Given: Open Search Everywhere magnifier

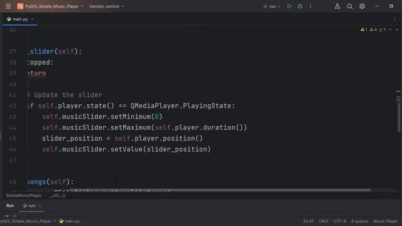Looking at the screenshot, I should (350, 6).
